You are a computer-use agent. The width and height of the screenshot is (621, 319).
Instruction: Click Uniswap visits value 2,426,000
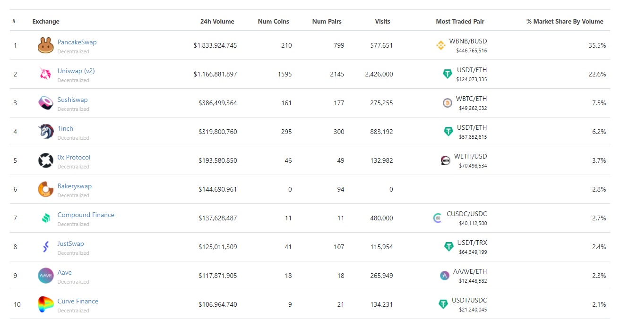(379, 74)
